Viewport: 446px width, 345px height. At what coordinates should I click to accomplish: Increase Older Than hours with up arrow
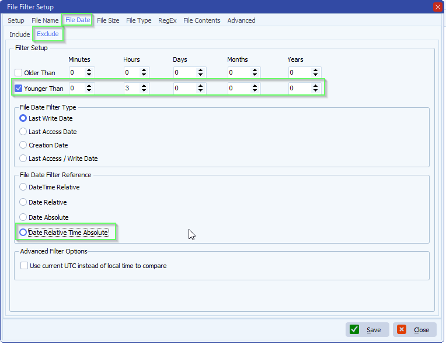click(144, 70)
